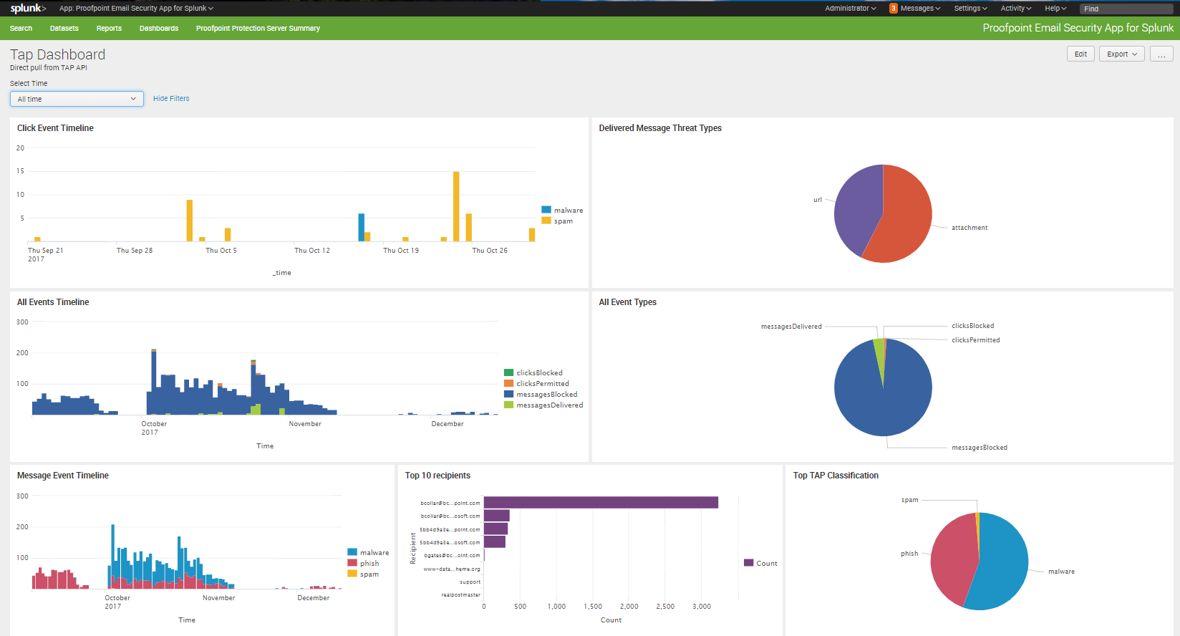Screen dimensions: 1180x636
Task: Open Proofpoint Protection Server Summary
Action: [258, 29]
